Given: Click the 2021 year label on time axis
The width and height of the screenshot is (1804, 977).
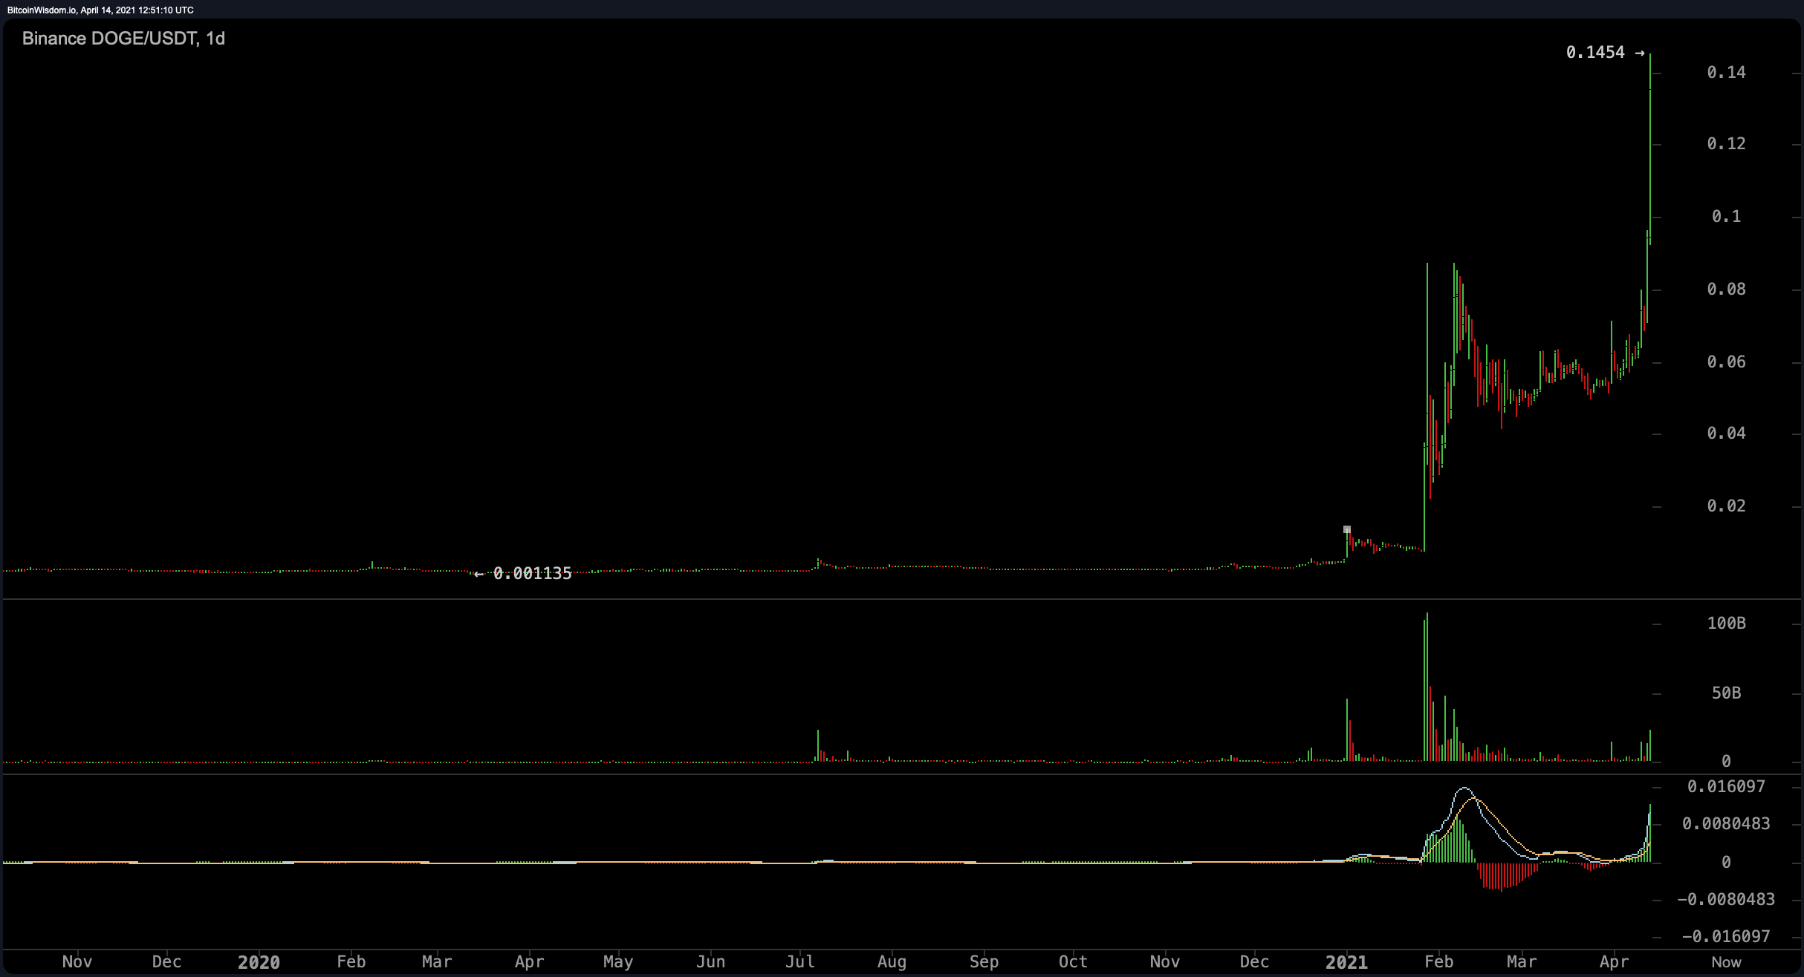Looking at the screenshot, I should [1346, 963].
